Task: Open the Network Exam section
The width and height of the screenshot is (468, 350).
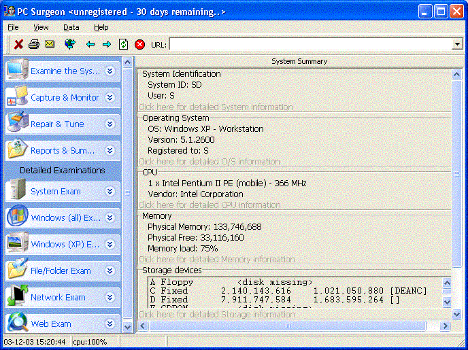Action: coord(58,298)
